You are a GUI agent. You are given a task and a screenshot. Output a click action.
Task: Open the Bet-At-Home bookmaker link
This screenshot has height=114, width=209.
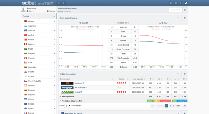80,88
